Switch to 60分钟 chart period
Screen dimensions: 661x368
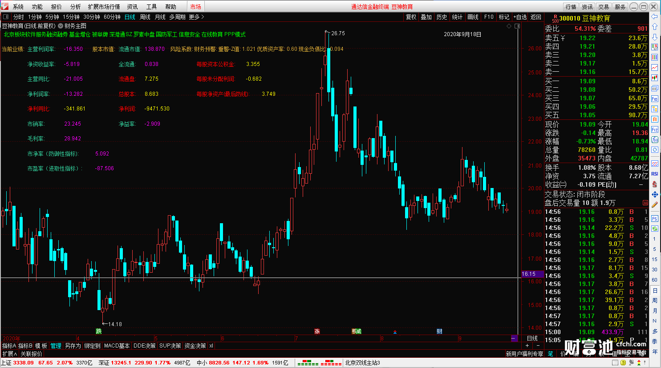click(112, 17)
